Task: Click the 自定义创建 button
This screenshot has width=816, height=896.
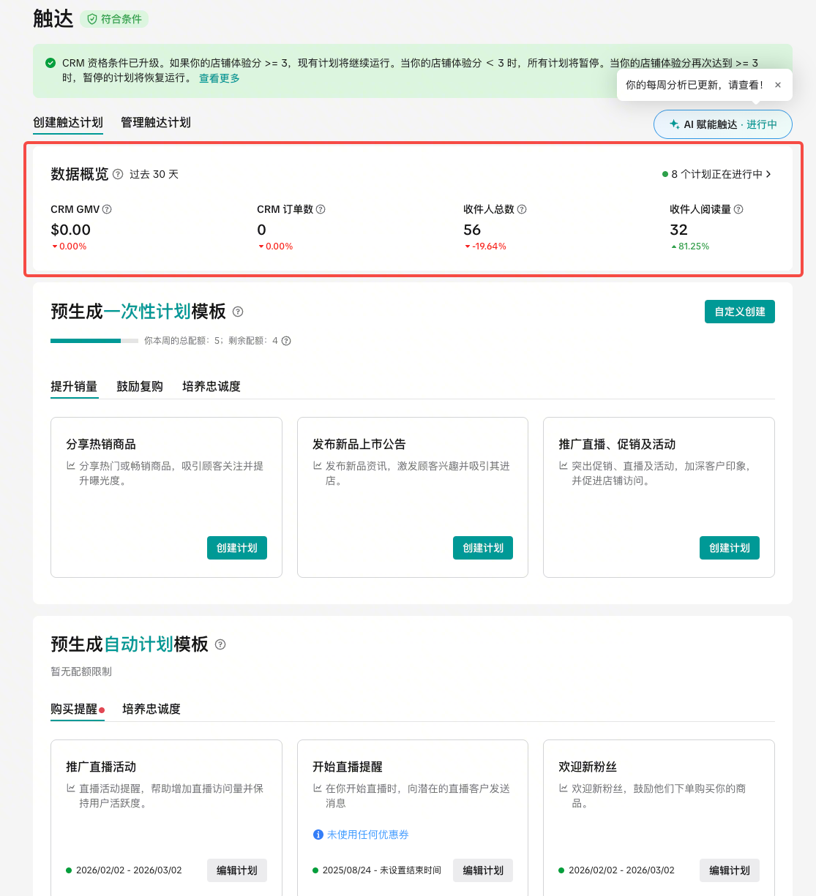Action: pos(739,312)
